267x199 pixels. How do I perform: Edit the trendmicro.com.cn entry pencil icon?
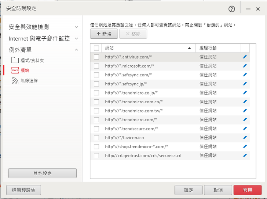(x=245, y=102)
